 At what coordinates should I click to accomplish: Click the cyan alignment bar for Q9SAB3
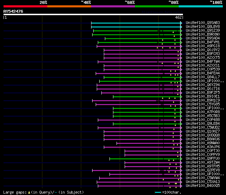(x=136, y=23)
